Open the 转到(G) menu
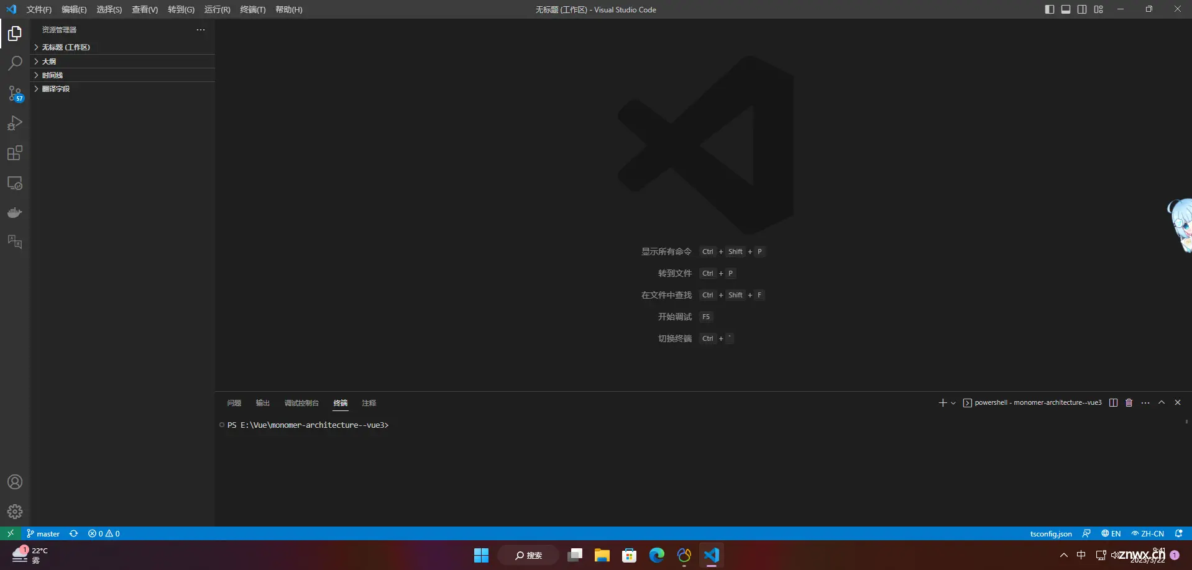The image size is (1192, 570). pyautogui.click(x=181, y=9)
